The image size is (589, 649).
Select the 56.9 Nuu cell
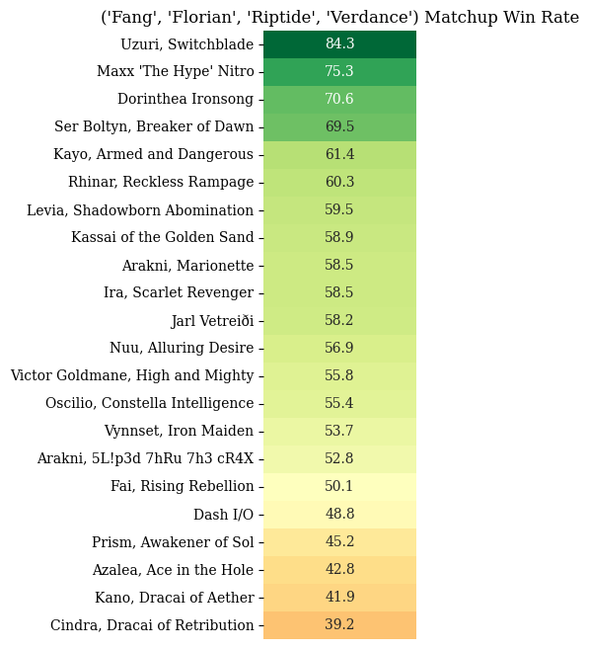point(339,349)
